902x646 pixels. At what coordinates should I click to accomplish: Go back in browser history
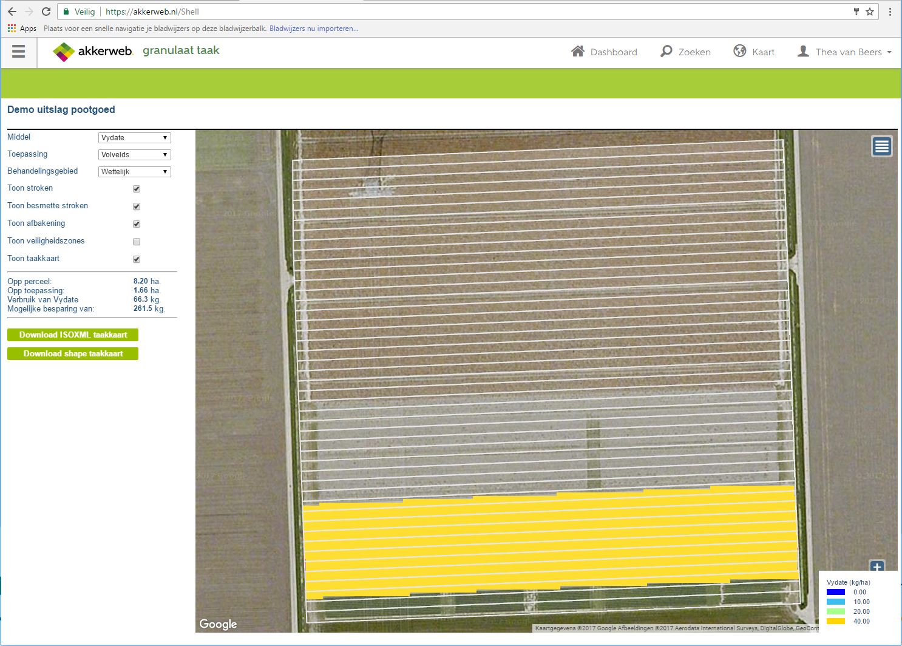12,12
